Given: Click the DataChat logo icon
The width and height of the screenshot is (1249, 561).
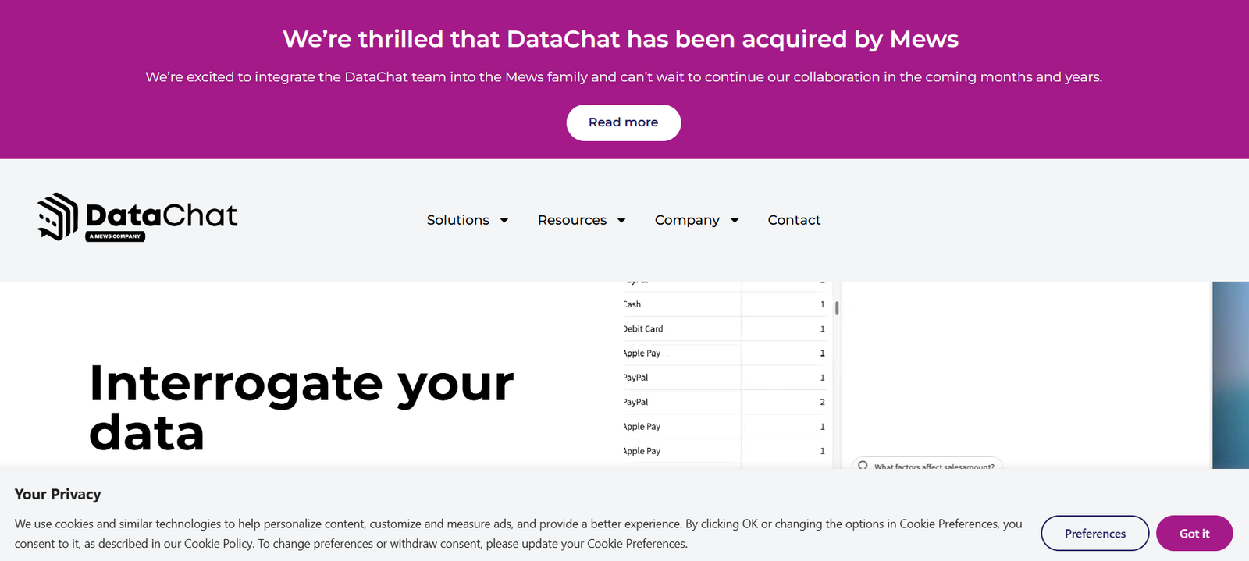Looking at the screenshot, I should [58, 216].
